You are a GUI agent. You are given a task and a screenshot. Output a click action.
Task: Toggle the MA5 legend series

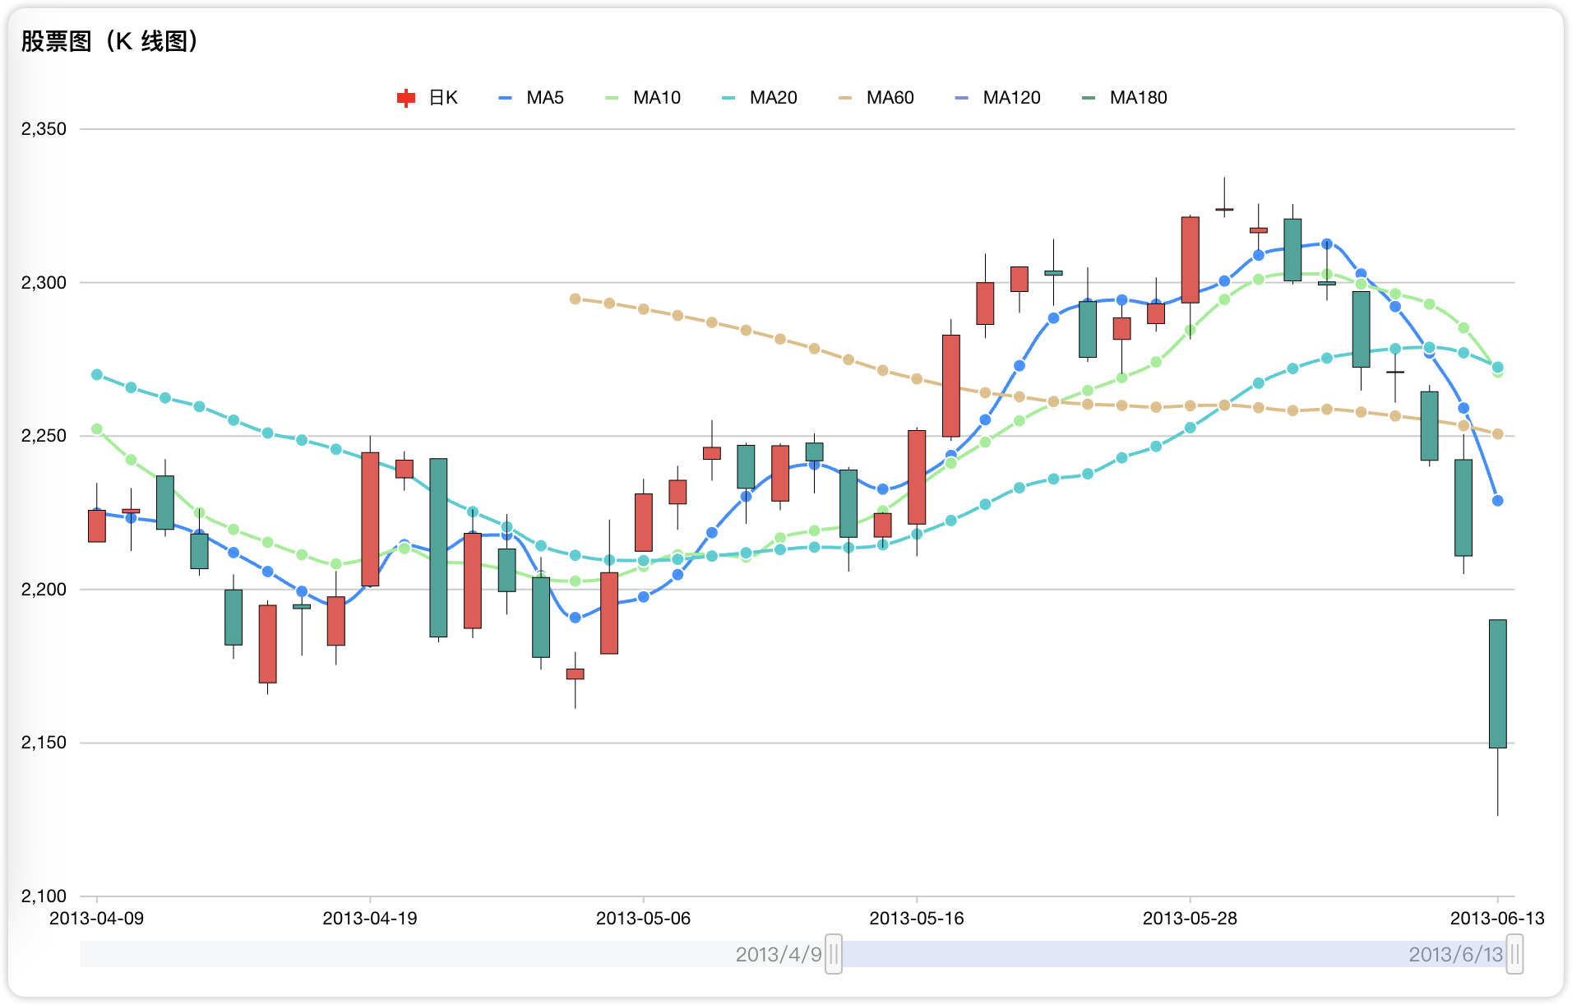point(531,98)
